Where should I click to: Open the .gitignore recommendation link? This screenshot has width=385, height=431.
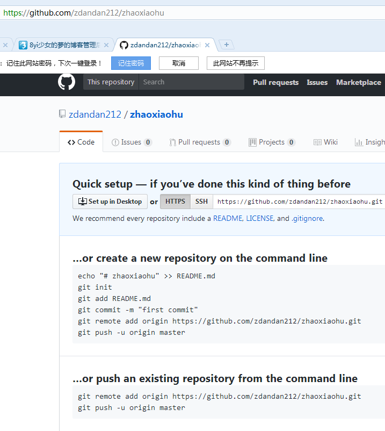307,218
